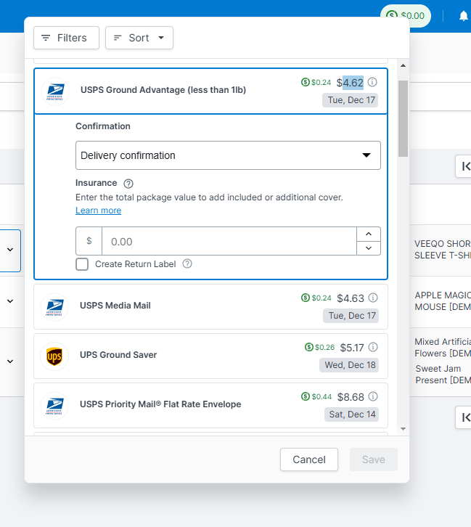Focus the insurance value input field
This screenshot has width=471, height=527.
pyautogui.click(x=229, y=241)
